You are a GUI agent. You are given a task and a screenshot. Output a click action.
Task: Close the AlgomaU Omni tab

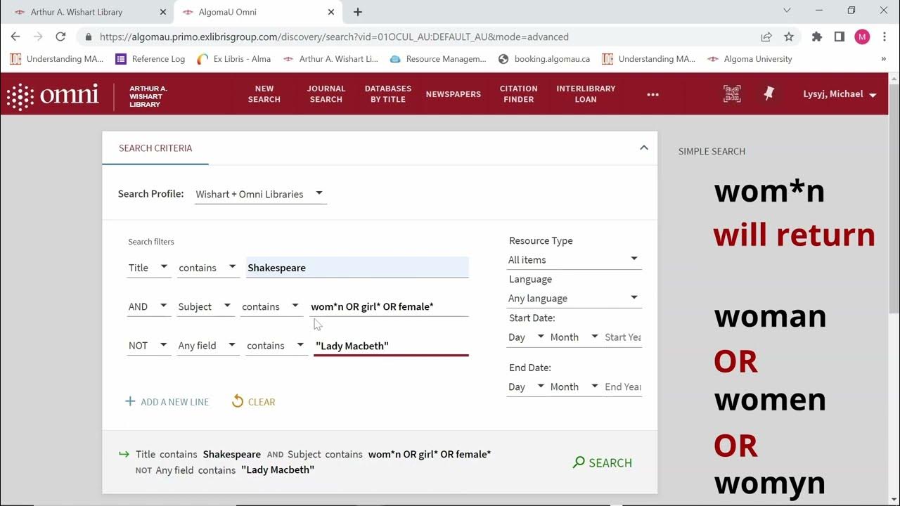pyautogui.click(x=331, y=12)
